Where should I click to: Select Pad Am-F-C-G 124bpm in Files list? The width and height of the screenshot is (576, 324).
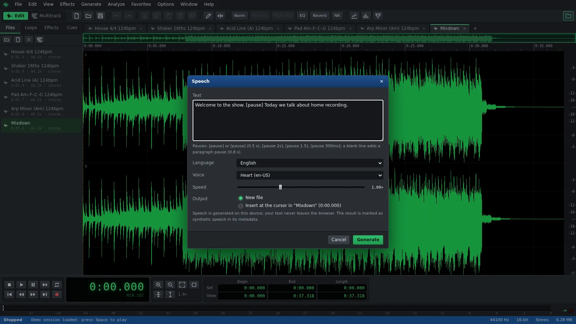point(41,97)
